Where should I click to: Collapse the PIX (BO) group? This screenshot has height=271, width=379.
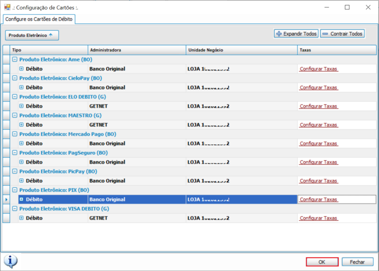15,190
